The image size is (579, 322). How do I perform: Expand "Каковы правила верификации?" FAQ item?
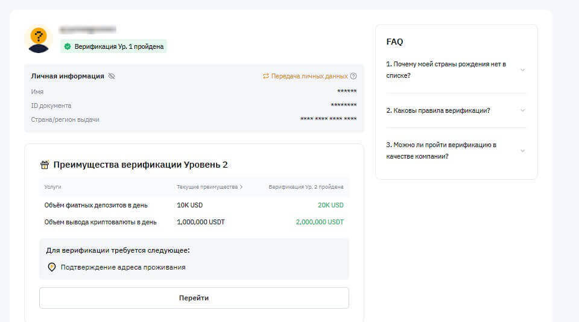click(x=522, y=110)
